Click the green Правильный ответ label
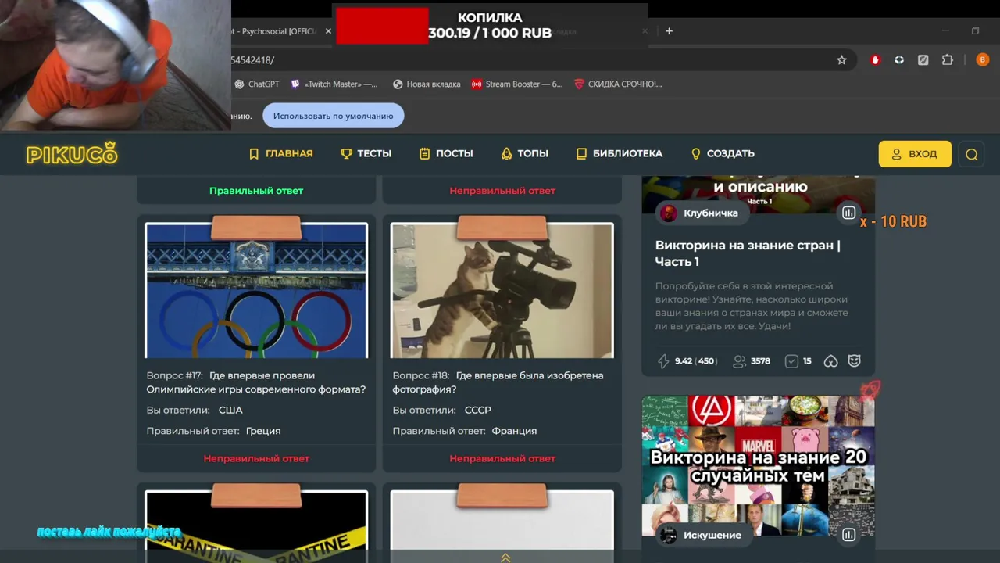This screenshot has height=563, width=1000. pyautogui.click(x=256, y=191)
